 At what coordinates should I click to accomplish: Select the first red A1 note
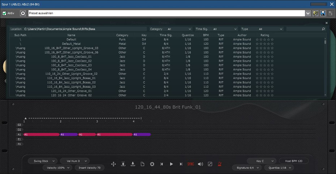41,134
